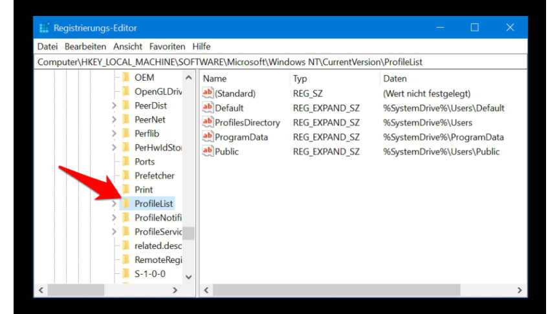Select the ProgramData value name
559x314 pixels.
point(241,137)
